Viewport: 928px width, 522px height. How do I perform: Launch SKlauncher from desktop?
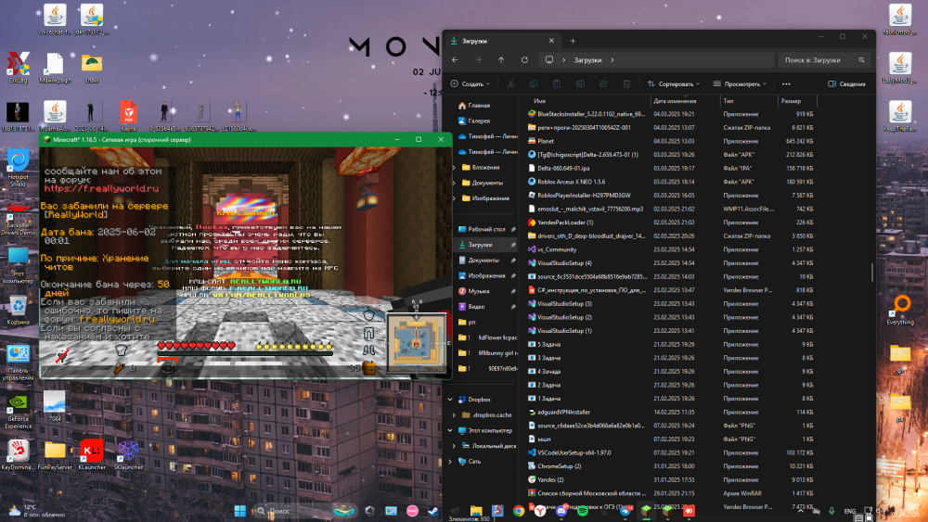128,453
